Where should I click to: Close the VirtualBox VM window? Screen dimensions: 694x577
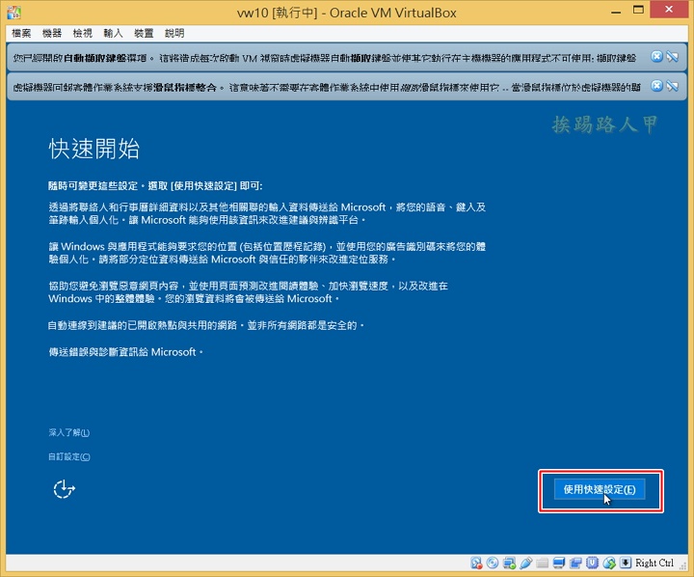tap(669, 10)
